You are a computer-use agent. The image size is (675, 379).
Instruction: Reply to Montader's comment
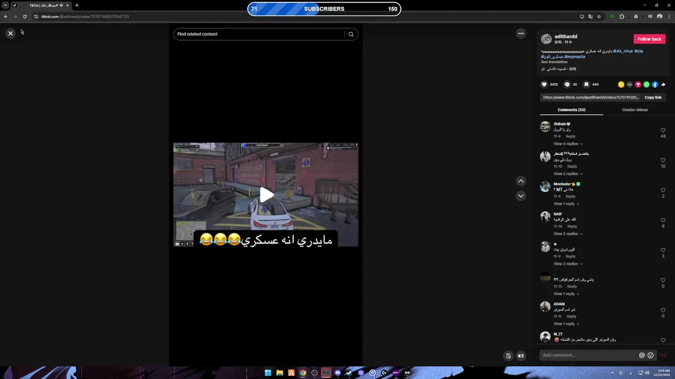point(571,196)
